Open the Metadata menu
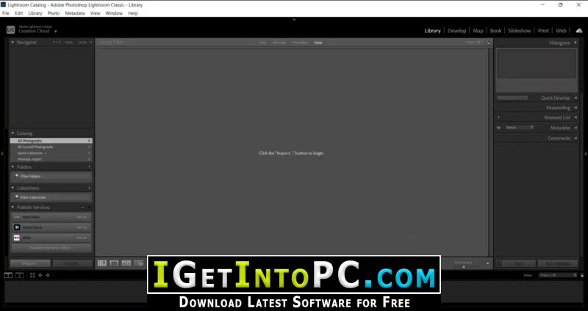Image resolution: width=588 pixels, height=311 pixels. click(75, 13)
